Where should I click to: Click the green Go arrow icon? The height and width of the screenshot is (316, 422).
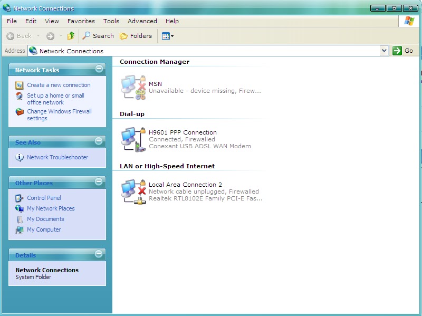pyautogui.click(x=397, y=51)
